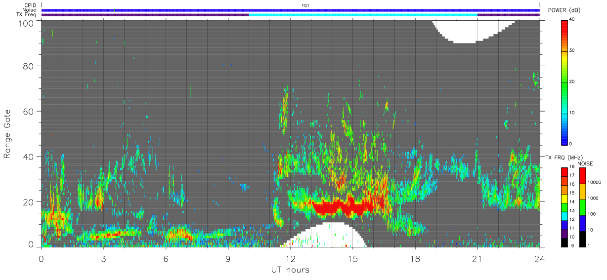Image resolution: width=607 pixels, height=280 pixels.
Task: Click the 40 label atop POWER colorbar
Action: [572, 19]
